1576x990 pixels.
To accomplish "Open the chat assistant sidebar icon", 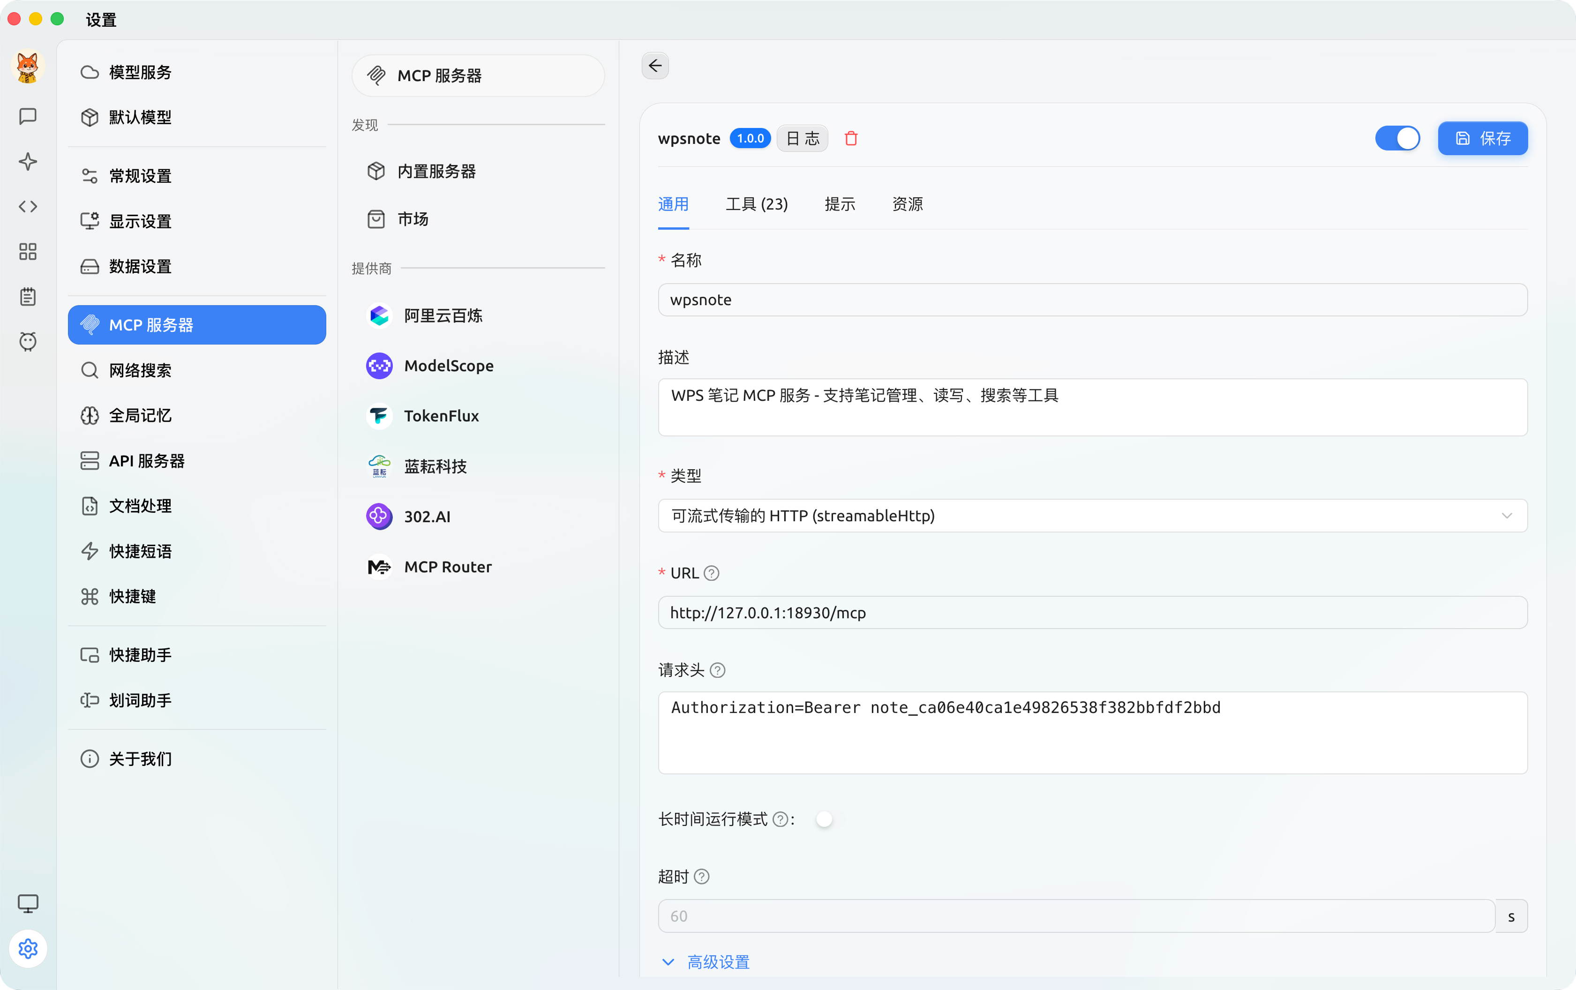I will click(x=28, y=116).
